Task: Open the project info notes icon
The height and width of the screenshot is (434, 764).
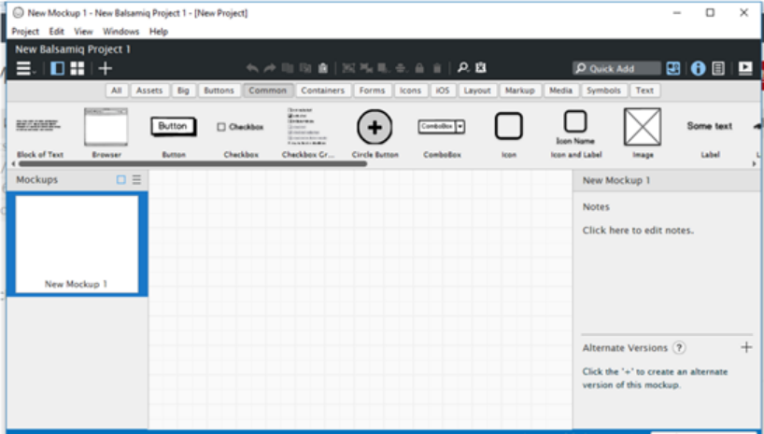Action: (718, 68)
